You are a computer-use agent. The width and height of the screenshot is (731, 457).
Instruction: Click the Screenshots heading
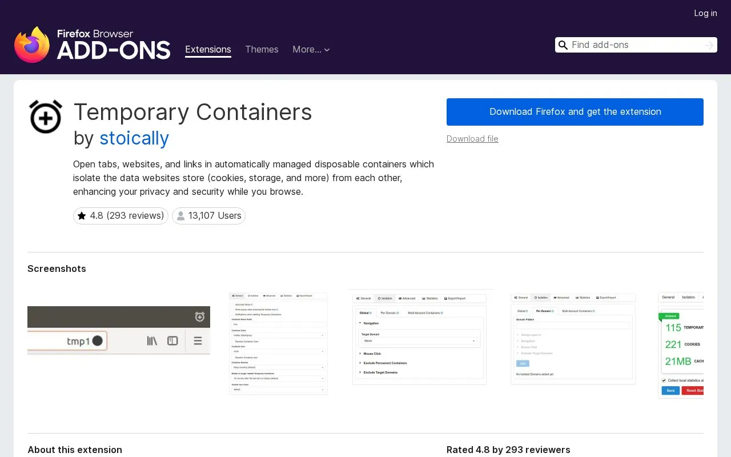click(57, 268)
